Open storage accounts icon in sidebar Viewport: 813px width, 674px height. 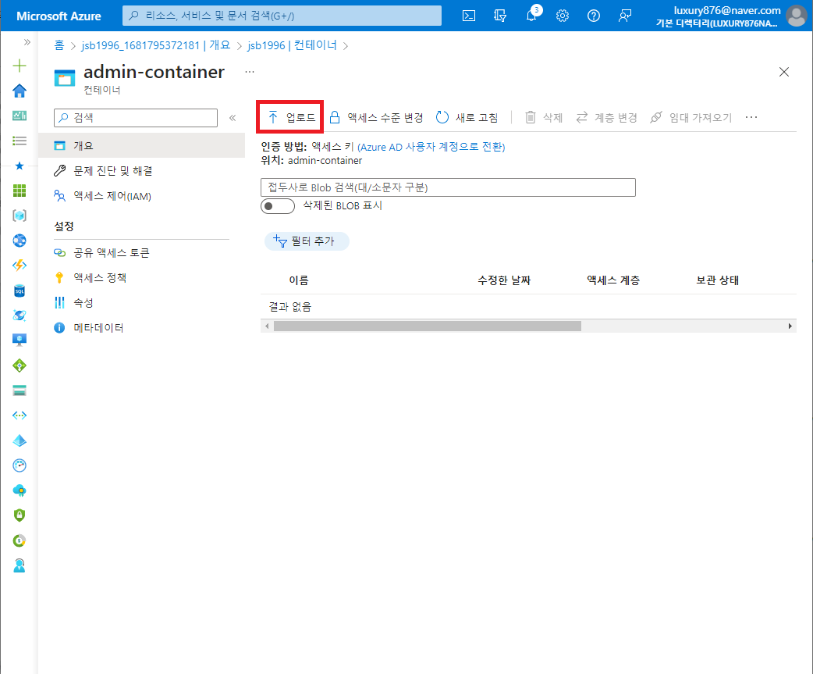pos(20,390)
